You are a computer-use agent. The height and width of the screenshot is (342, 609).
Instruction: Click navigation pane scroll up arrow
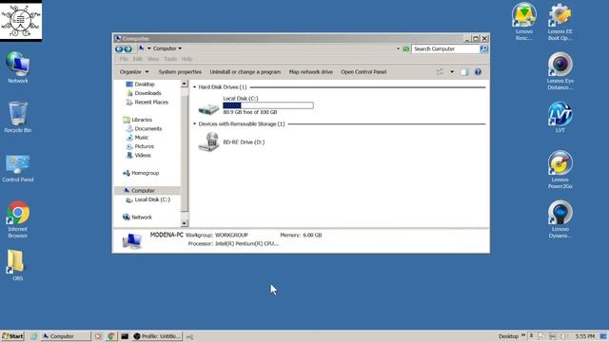point(184,85)
